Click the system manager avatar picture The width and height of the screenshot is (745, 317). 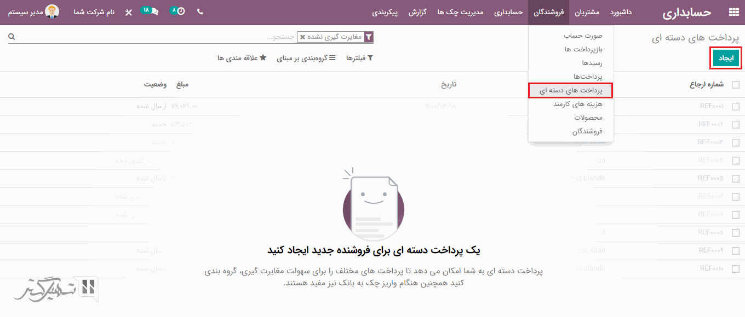pyautogui.click(x=52, y=11)
